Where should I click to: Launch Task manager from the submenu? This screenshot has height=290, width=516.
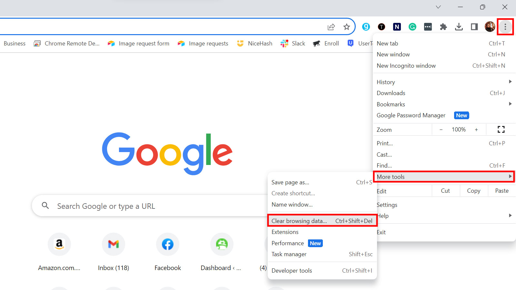(322, 254)
